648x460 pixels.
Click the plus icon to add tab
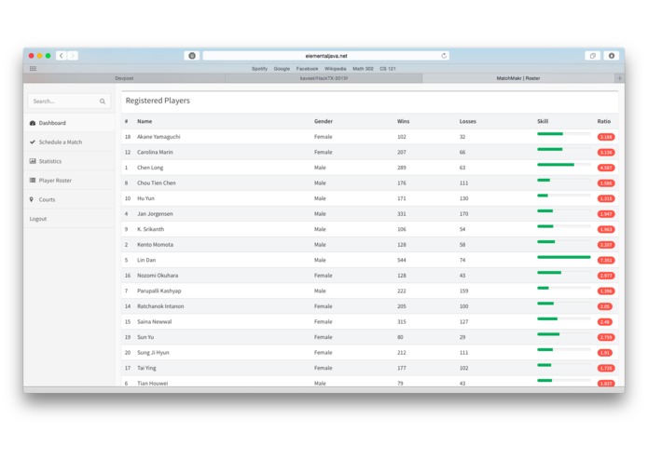pyautogui.click(x=619, y=78)
